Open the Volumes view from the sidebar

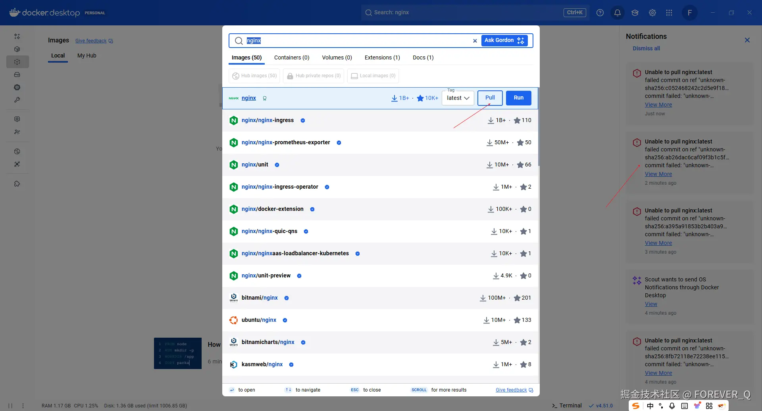pos(17,75)
